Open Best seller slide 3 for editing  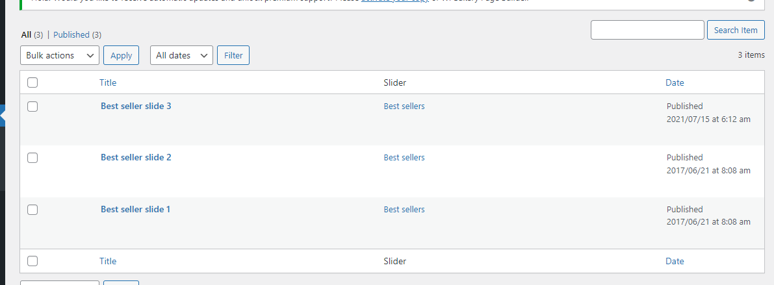coord(136,106)
